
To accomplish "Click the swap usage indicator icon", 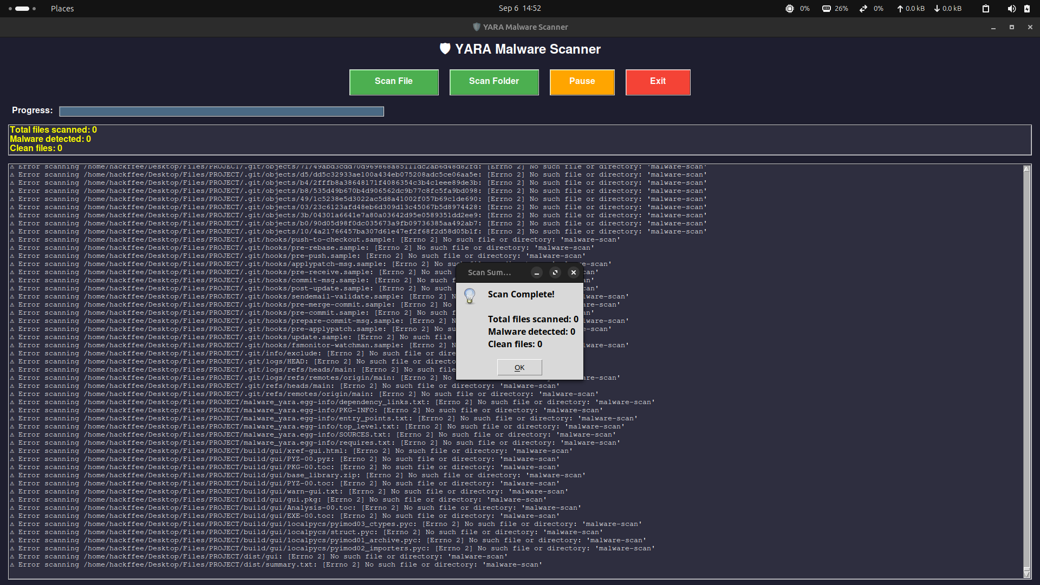I will click(863, 9).
